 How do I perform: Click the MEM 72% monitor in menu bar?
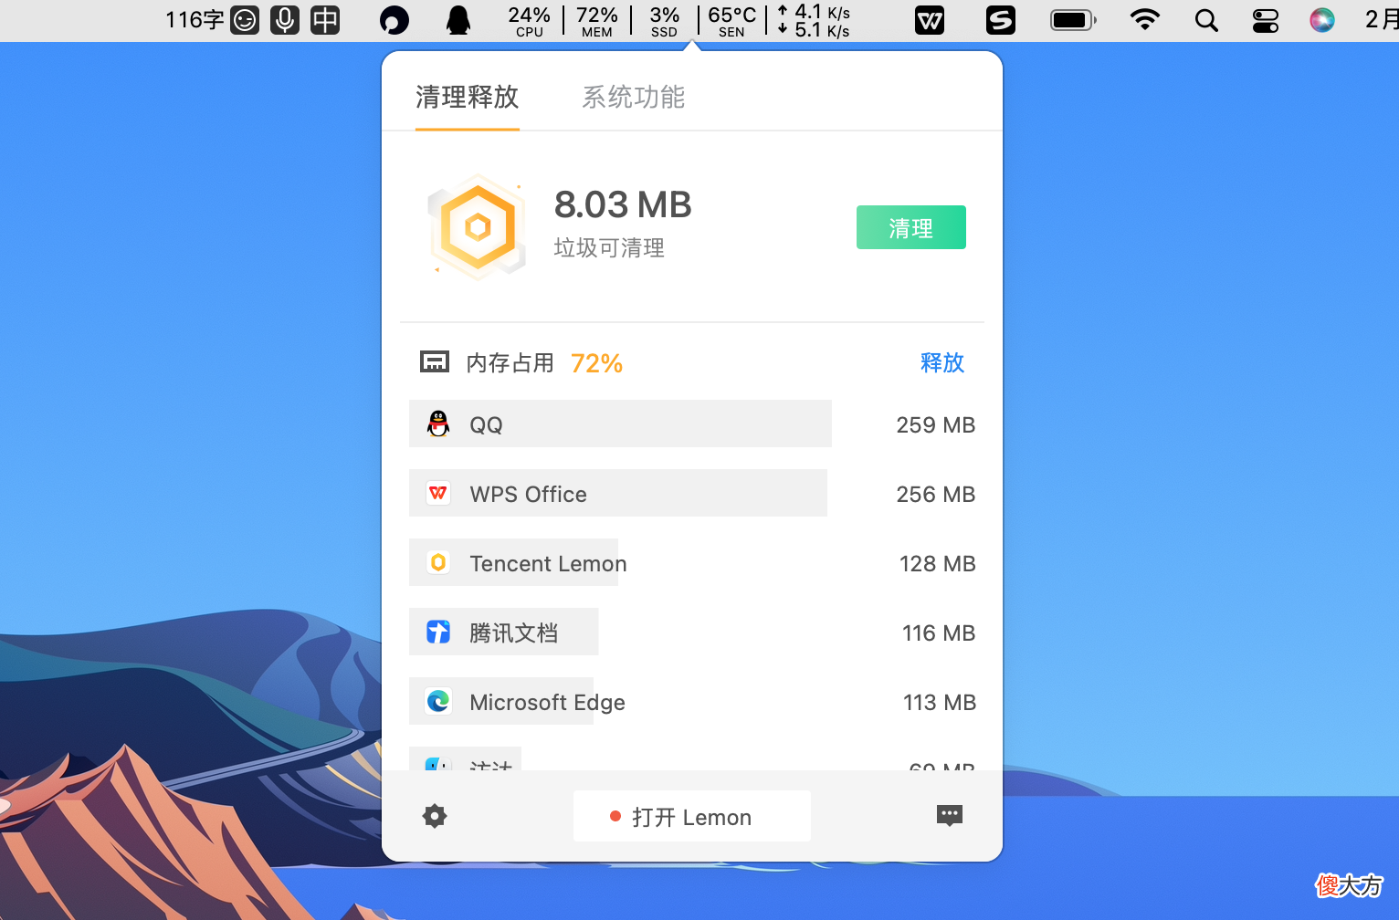point(597,20)
